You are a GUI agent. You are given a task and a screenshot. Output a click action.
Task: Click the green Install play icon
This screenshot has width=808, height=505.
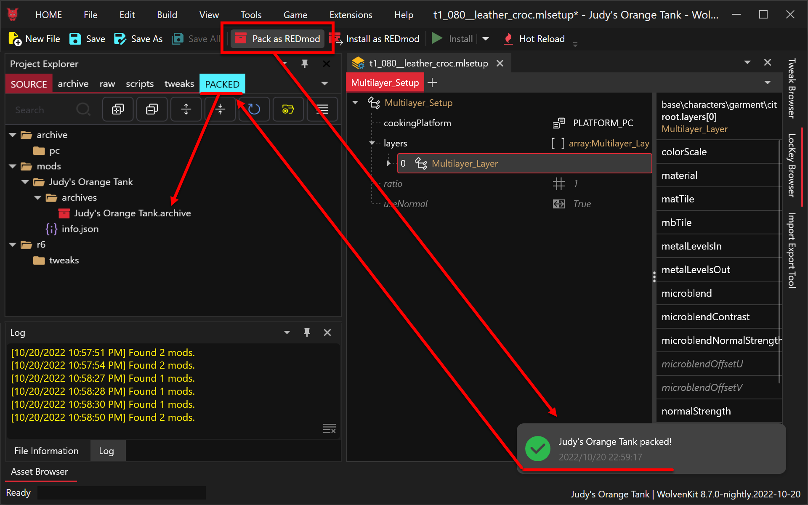pos(437,39)
